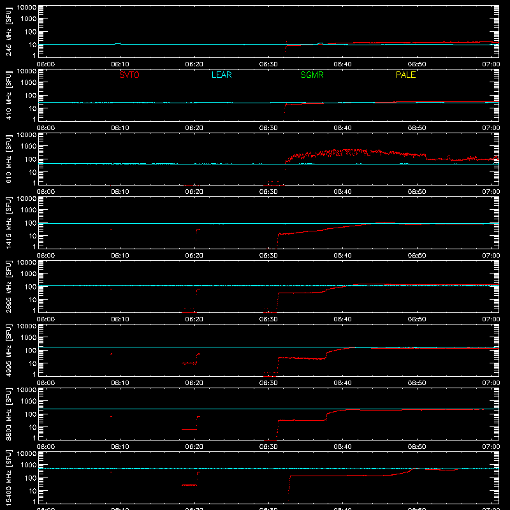Select the 610 MHz [SFU] axis title
510x510 pixels.
(8, 159)
